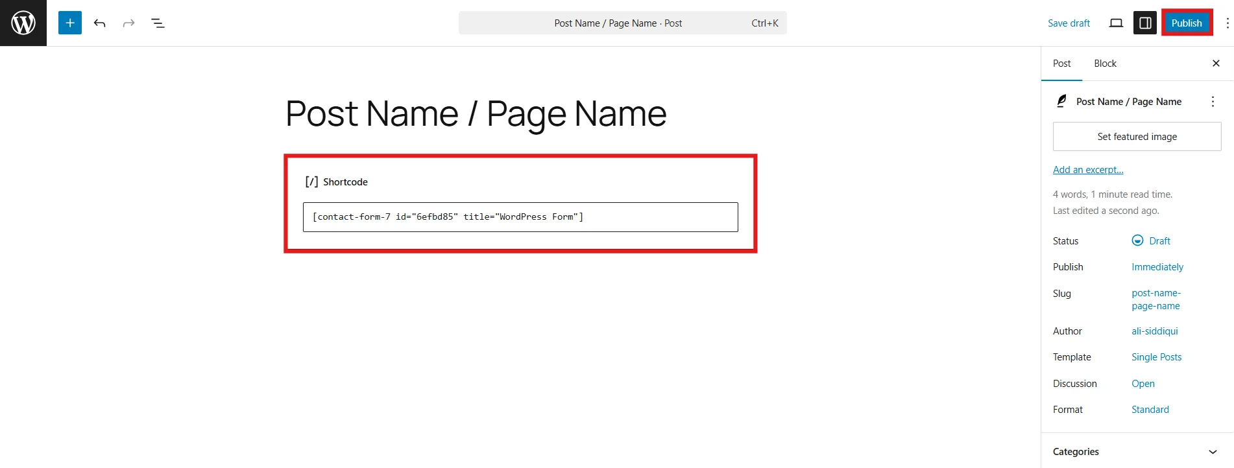1234x468 pixels.
Task: Change author ali-siddiqui
Action: coord(1154,331)
